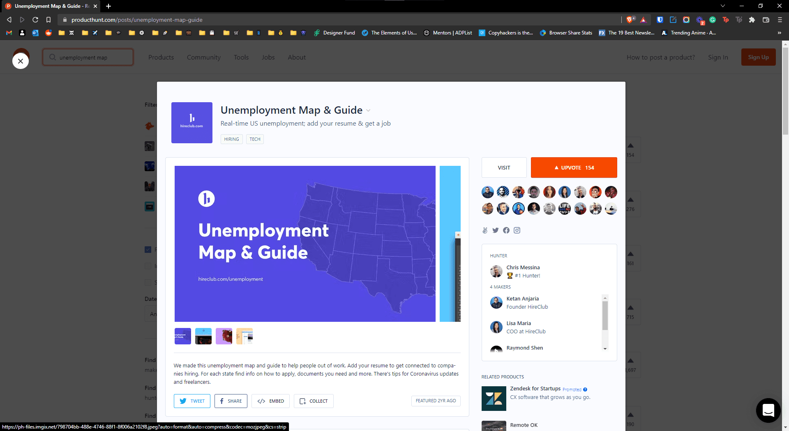Click the colorful camera lens extension
Image resolution: width=789 pixels, height=431 pixels.
pos(686,20)
